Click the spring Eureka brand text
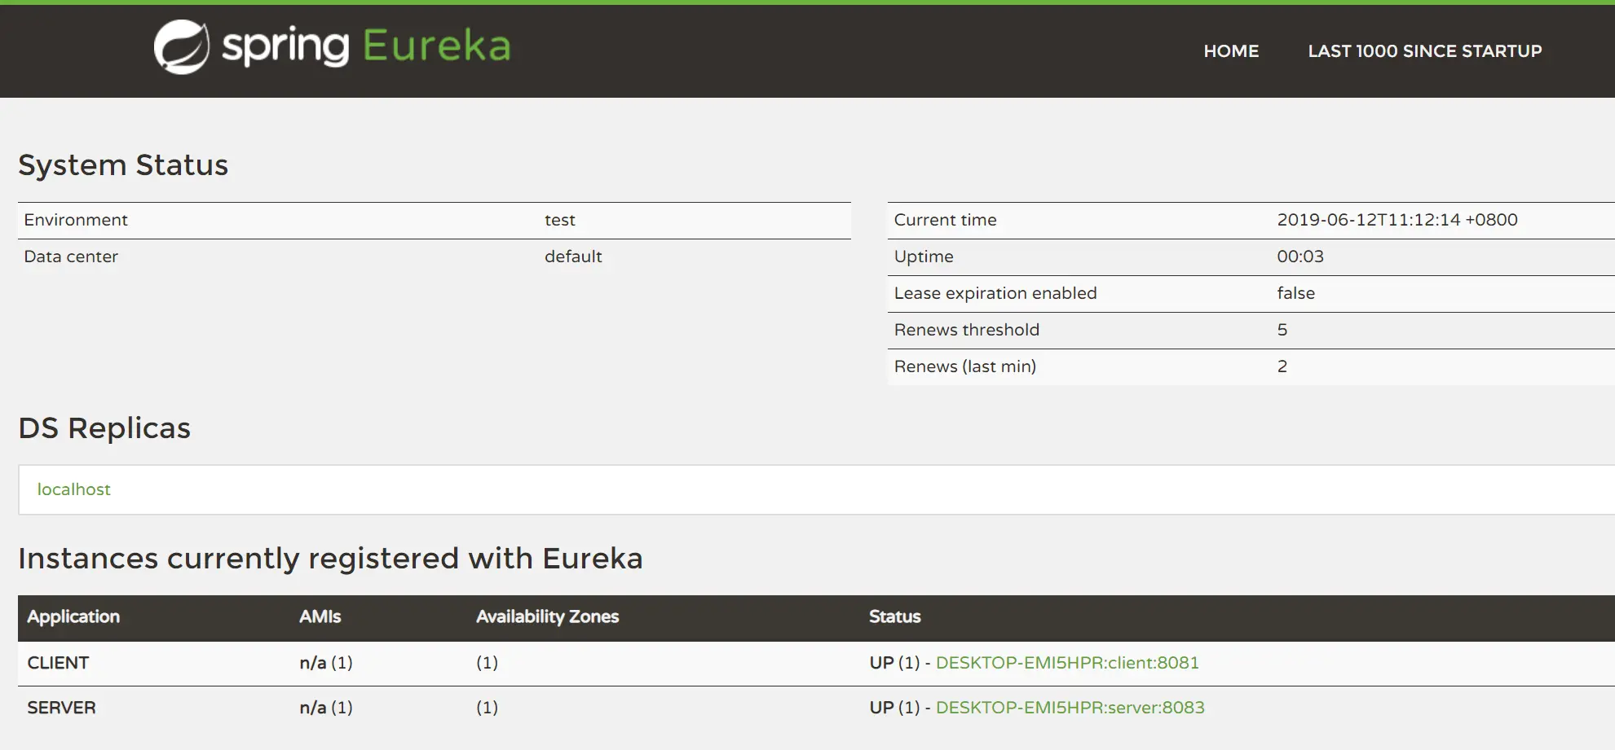 click(x=366, y=46)
